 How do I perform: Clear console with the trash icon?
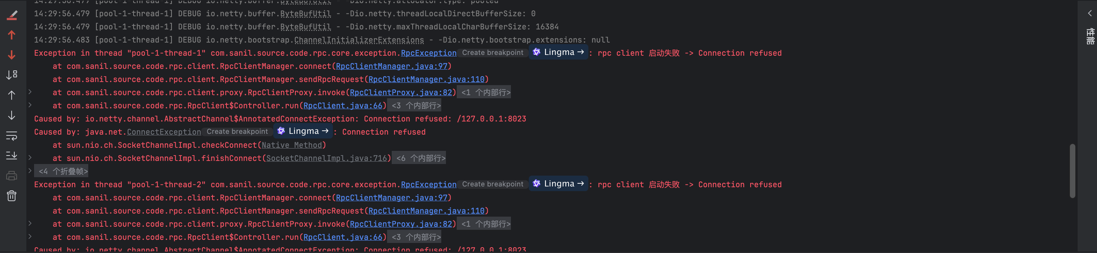point(12,196)
